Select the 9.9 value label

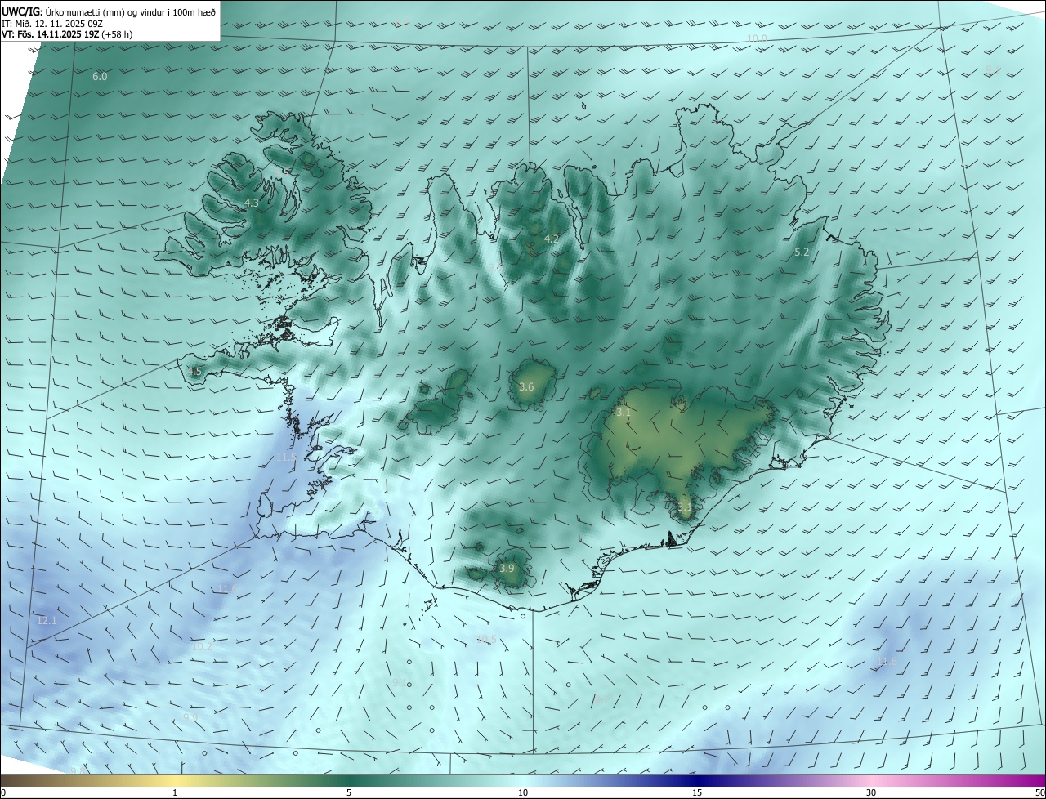tap(190, 717)
